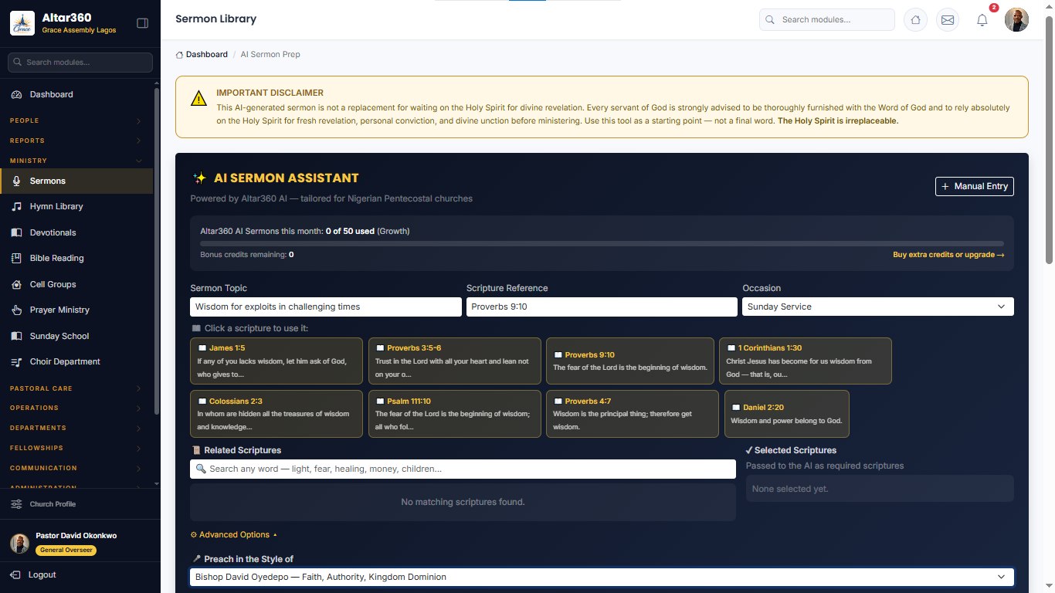Open the home icon in top bar
1055x593 pixels.
[915, 20]
